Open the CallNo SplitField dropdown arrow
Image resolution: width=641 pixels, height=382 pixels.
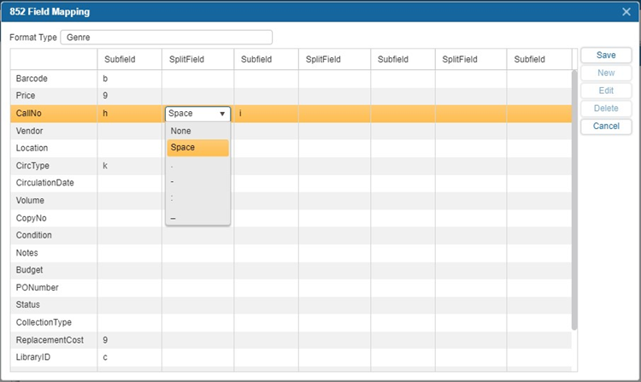pyautogui.click(x=222, y=114)
